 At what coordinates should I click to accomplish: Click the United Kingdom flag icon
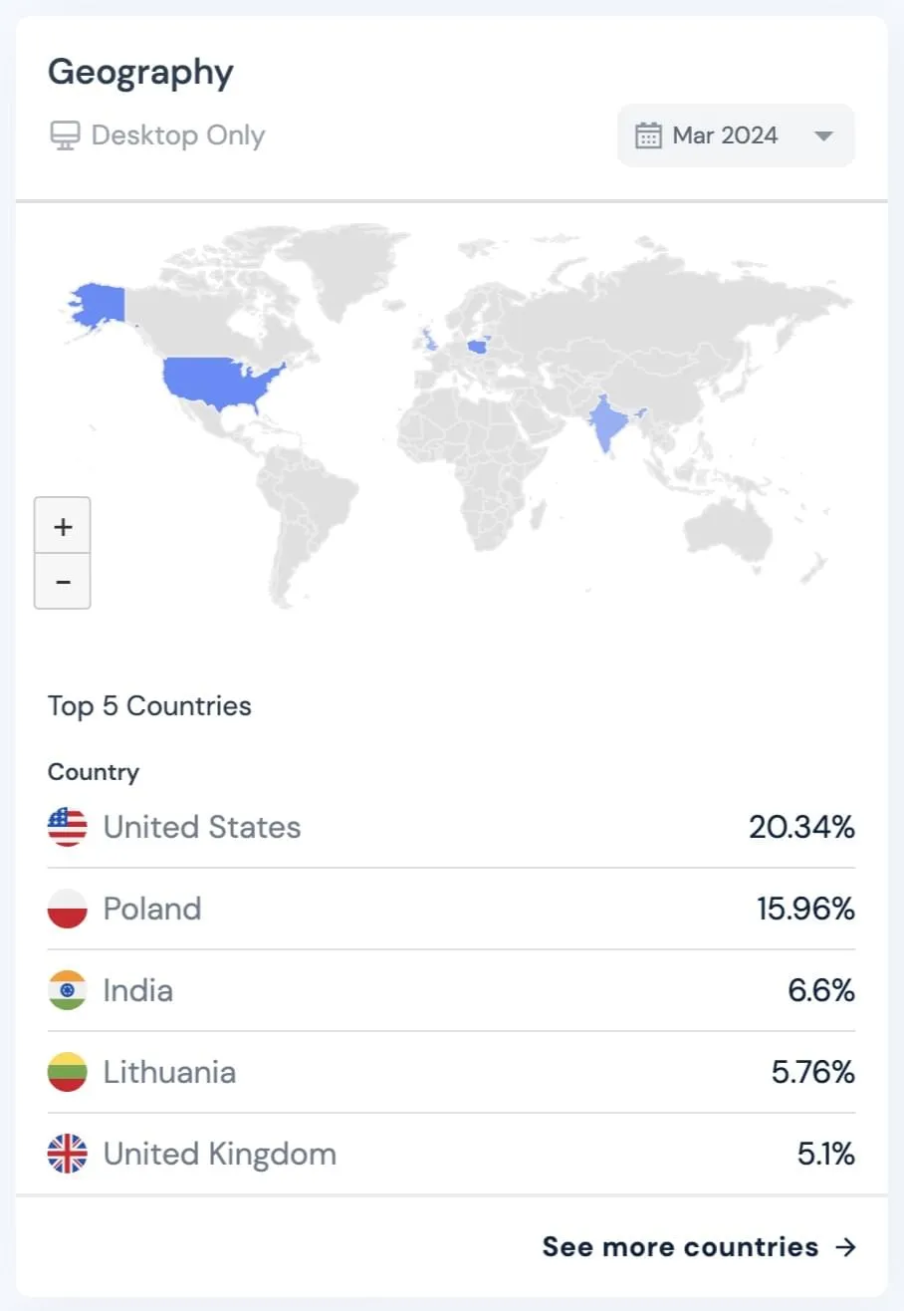67,1154
